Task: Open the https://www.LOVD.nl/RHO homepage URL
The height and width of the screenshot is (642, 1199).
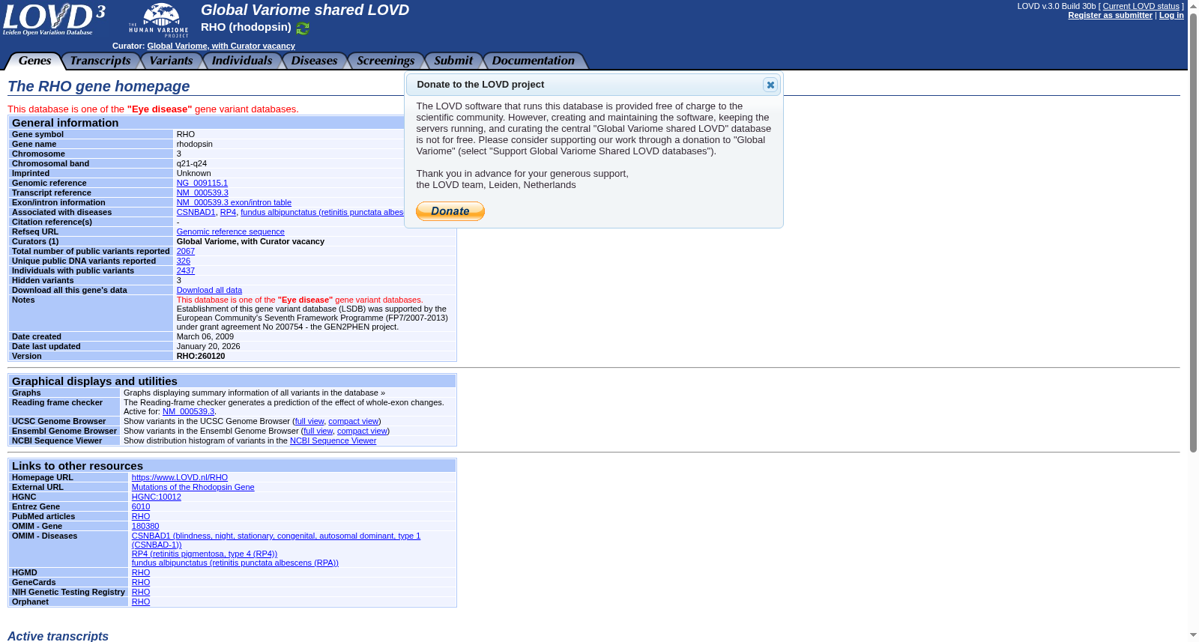Action: coord(180,477)
